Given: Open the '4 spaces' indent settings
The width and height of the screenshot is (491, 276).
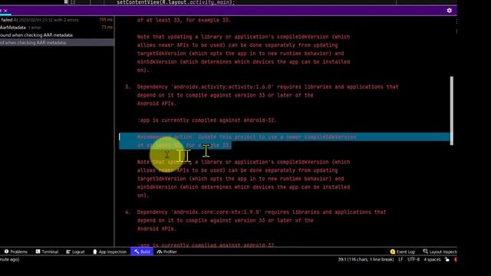Looking at the screenshot, I should (x=432, y=259).
